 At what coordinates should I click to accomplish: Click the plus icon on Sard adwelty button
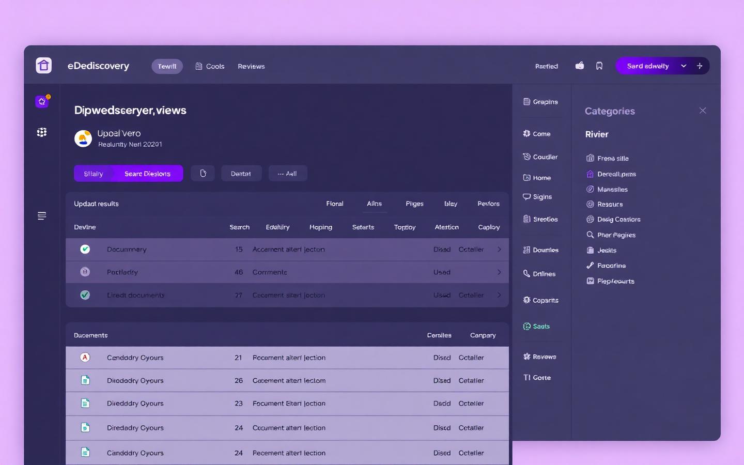700,66
